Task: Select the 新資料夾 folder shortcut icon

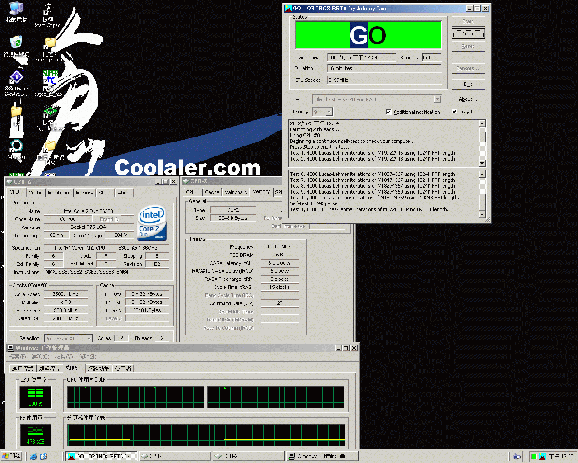Action: coord(50,146)
